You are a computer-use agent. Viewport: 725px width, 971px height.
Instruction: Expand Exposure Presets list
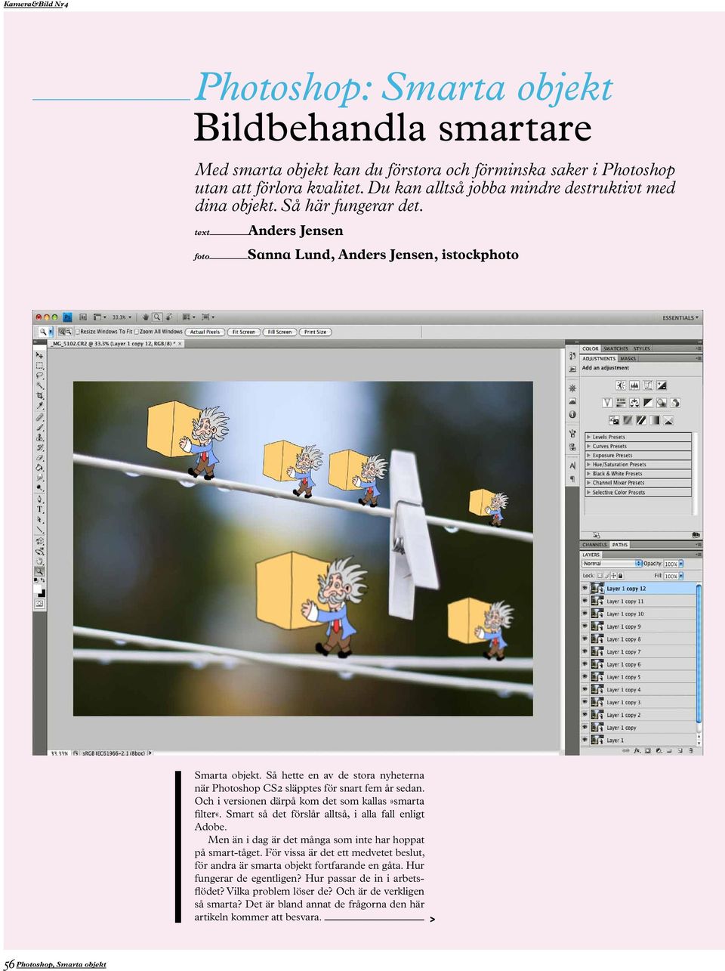[589, 456]
